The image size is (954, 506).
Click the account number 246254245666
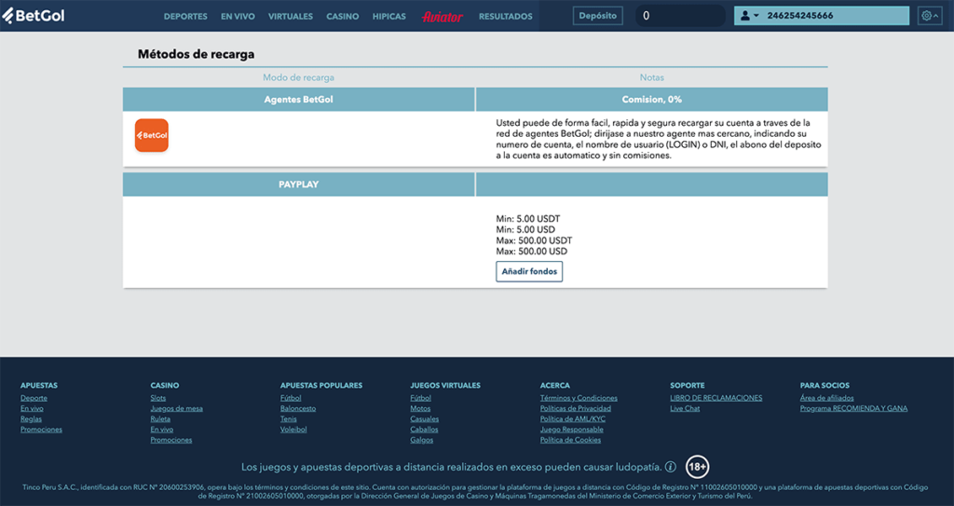(x=800, y=16)
